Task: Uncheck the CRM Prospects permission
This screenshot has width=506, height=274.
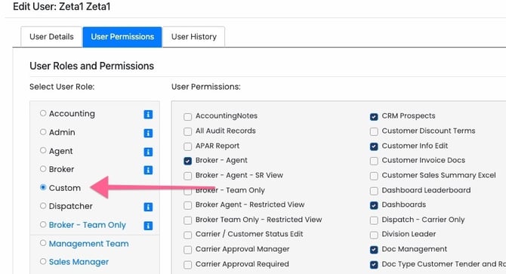Action: (x=374, y=117)
